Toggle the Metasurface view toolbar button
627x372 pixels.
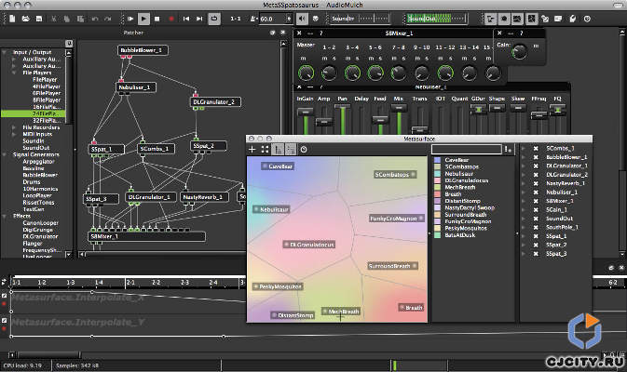(x=531, y=19)
